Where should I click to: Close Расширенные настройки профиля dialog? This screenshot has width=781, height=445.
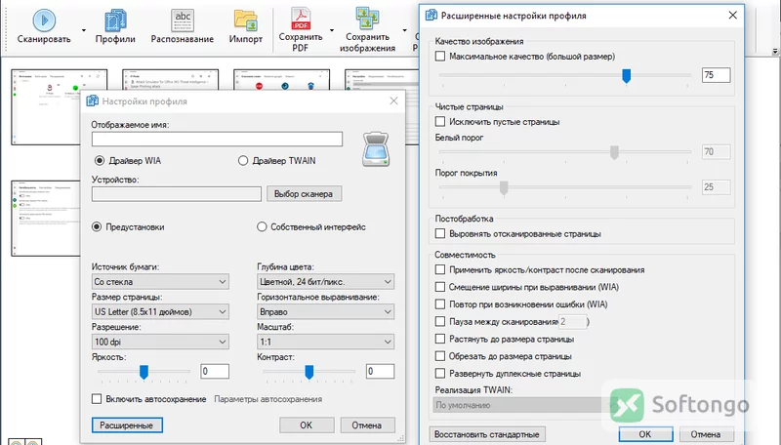[733, 16]
